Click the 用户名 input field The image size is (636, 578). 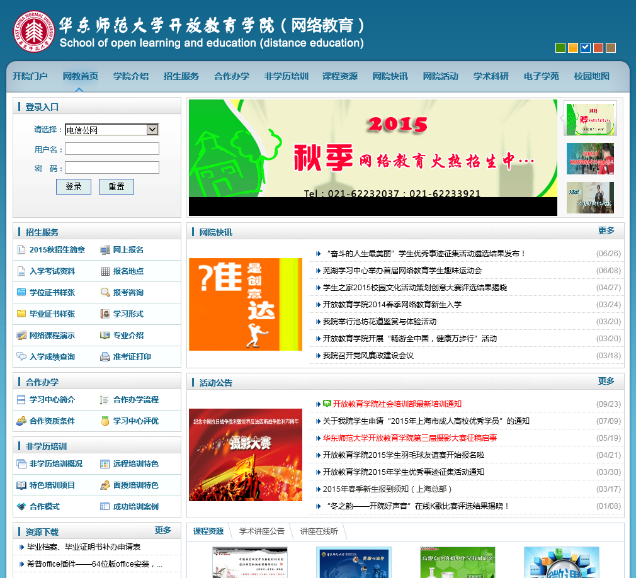[112, 149]
